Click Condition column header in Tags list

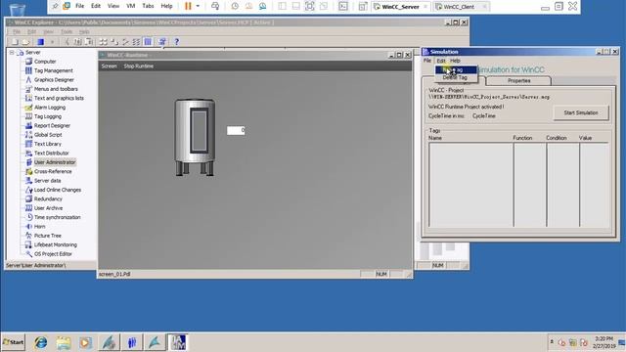[557, 138]
